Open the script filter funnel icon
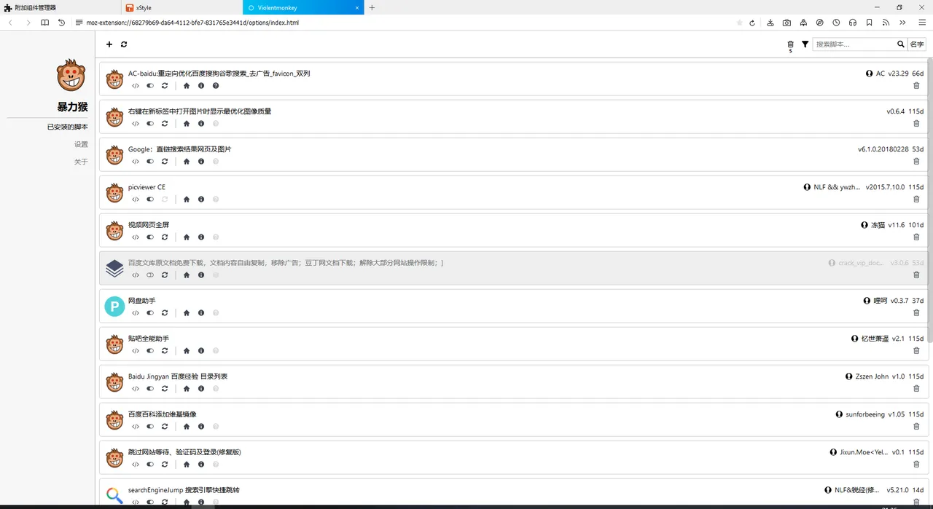The image size is (933, 509). tap(805, 44)
